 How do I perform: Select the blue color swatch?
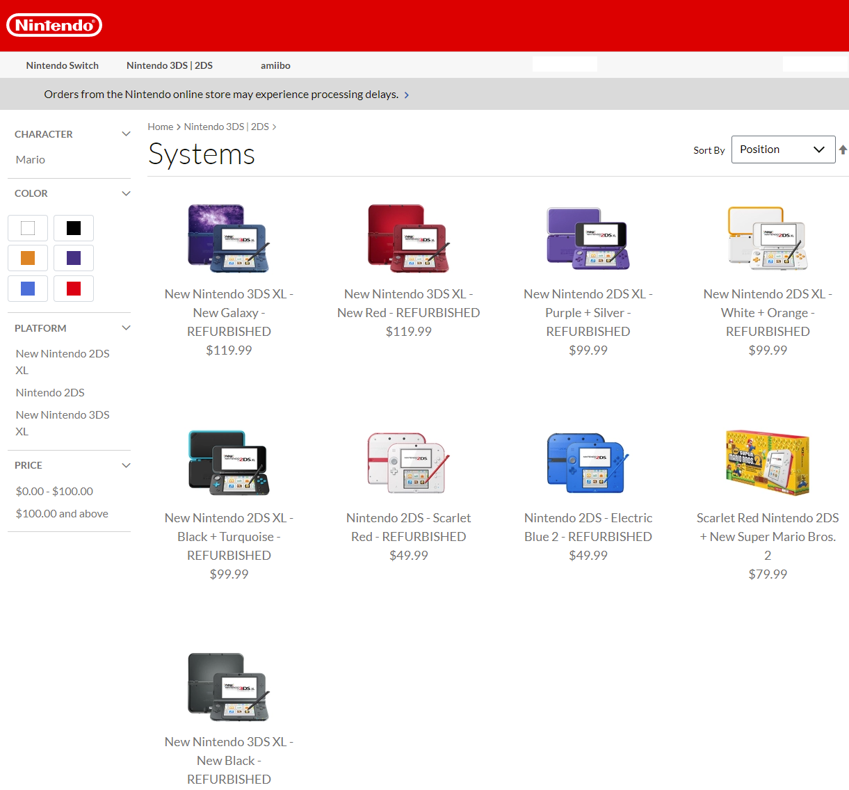point(28,289)
